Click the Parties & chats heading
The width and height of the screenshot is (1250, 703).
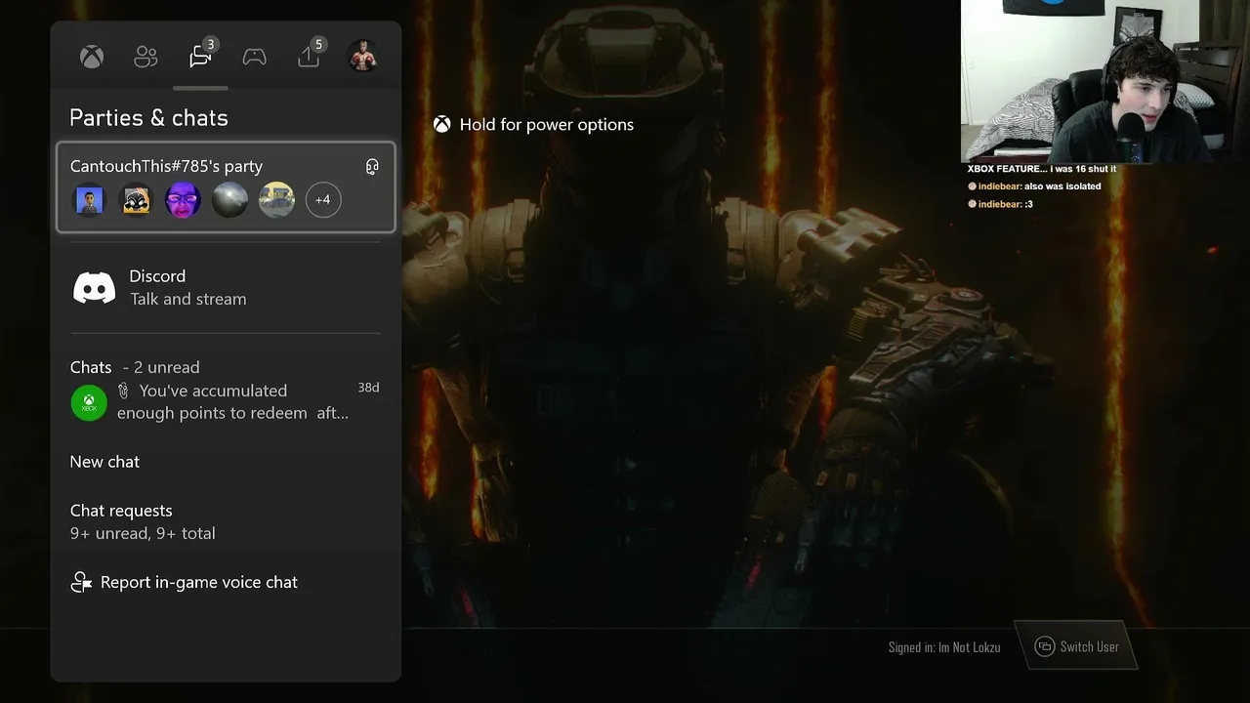click(x=148, y=118)
